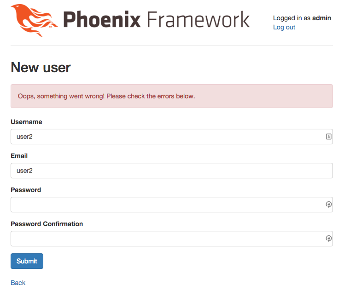
Task: Click the Password Confirmation label
Action: (x=47, y=224)
